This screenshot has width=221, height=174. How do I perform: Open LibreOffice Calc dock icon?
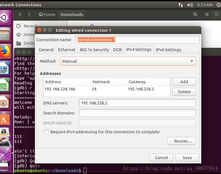[x=5, y=85]
